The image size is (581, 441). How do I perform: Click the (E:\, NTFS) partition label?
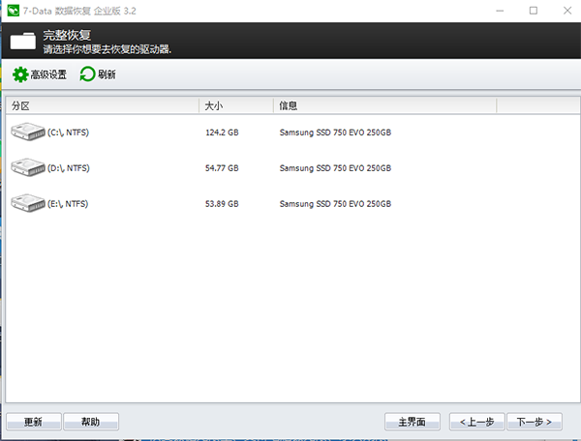pyautogui.click(x=68, y=204)
